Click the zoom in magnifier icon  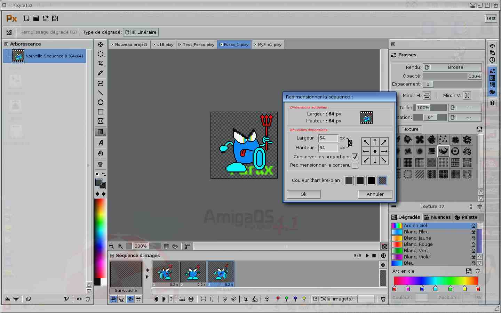[120, 246]
